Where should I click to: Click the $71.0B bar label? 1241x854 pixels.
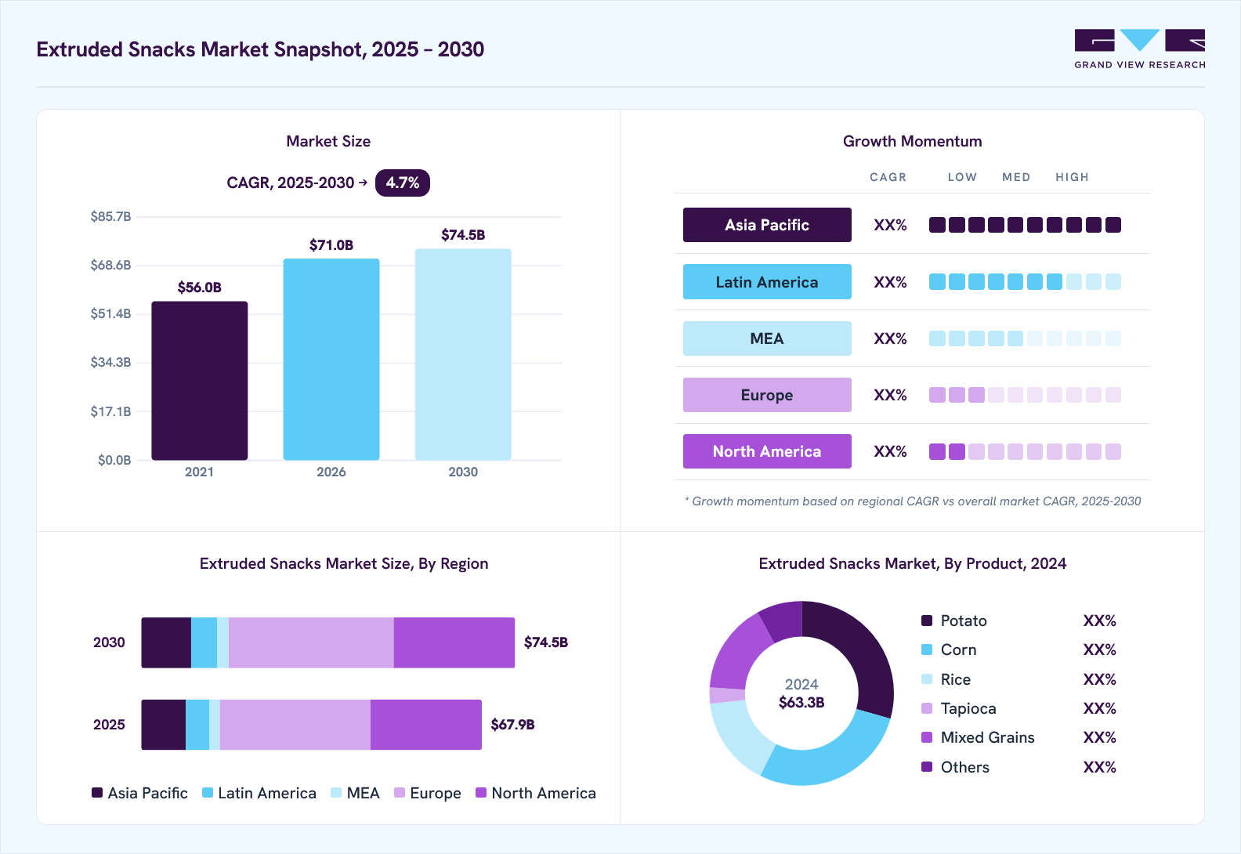click(331, 245)
